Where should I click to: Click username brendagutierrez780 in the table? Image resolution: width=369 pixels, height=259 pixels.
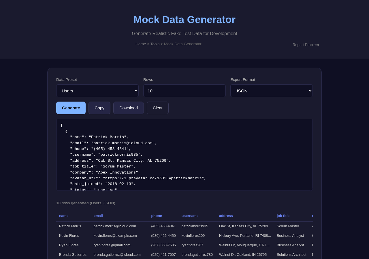tap(197, 255)
